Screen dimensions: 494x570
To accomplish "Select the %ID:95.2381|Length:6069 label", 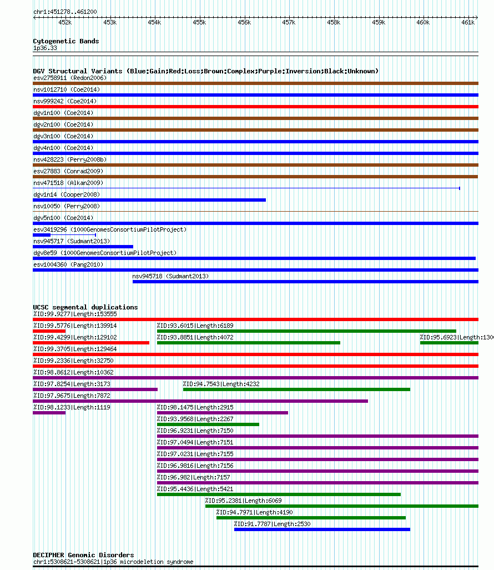I will [243, 501].
